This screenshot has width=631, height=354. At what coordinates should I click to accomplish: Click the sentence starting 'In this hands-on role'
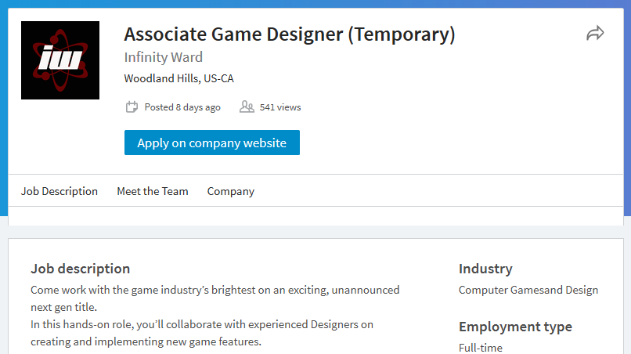202,333
